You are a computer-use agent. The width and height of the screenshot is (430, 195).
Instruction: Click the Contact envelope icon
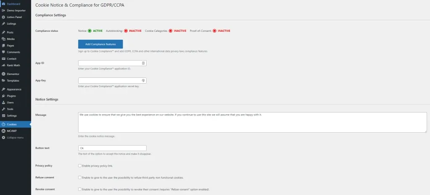click(3, 59)
